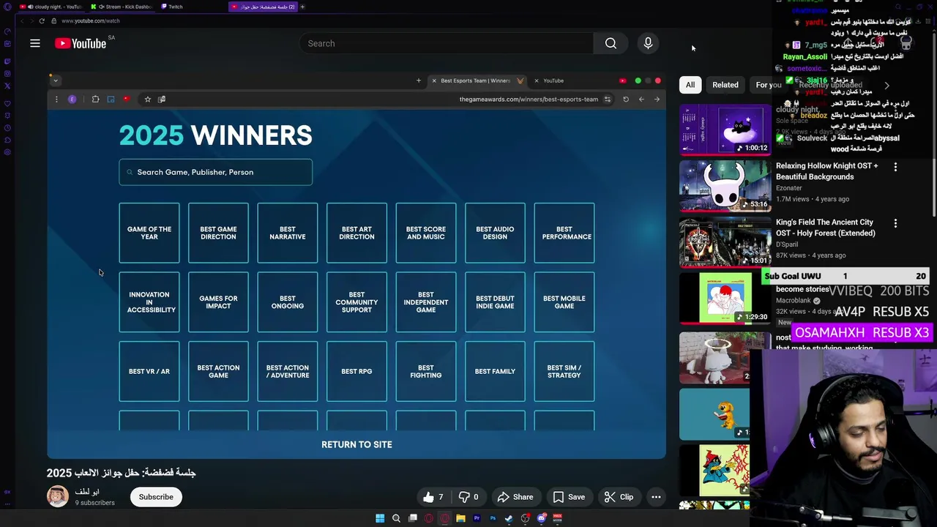Click the Subscribe button
The height and width of the screenshot is (527, 937).
click(156, 497)
